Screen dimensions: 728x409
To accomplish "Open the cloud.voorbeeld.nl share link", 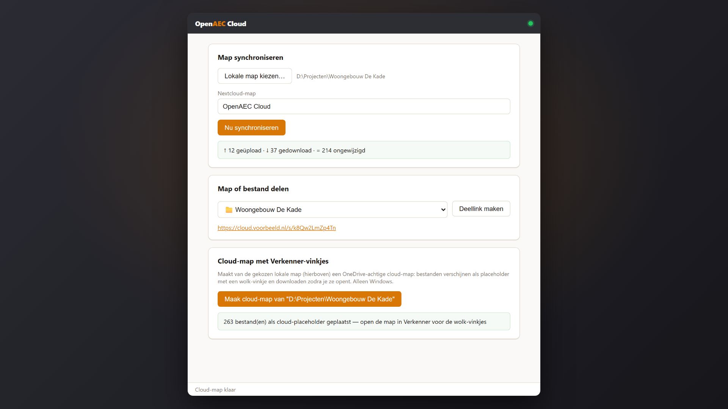I will coord(276,228).
